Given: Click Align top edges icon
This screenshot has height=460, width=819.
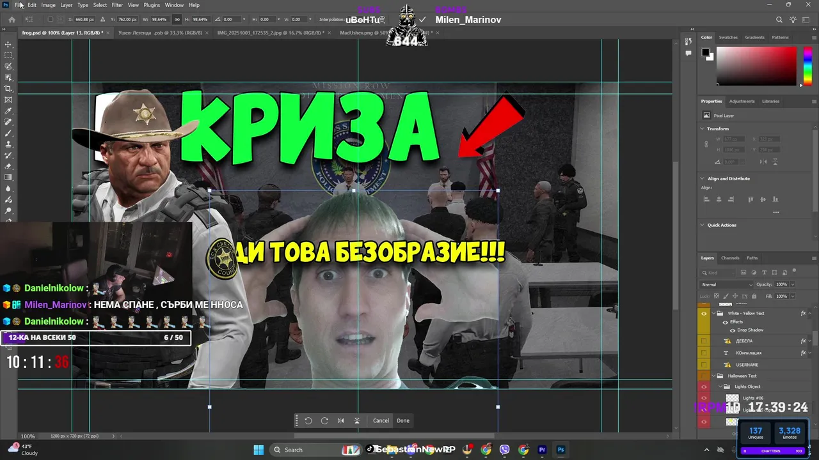Looking at the screenshot, I should pos(751,199).
